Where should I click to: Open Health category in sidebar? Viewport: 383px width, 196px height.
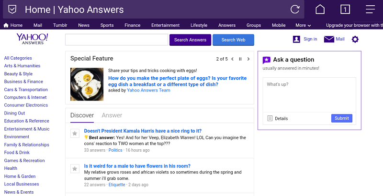click(11, 168)
